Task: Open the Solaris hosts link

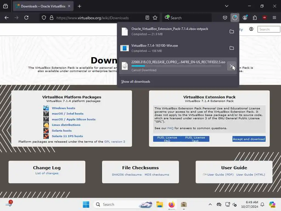Action: (62, 131)
